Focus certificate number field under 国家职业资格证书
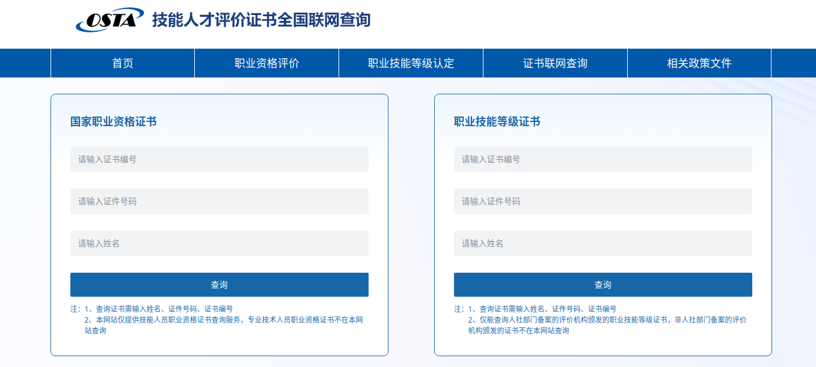Image resolution: width=816 pixels, height=367 pixels. pos(219,159)
